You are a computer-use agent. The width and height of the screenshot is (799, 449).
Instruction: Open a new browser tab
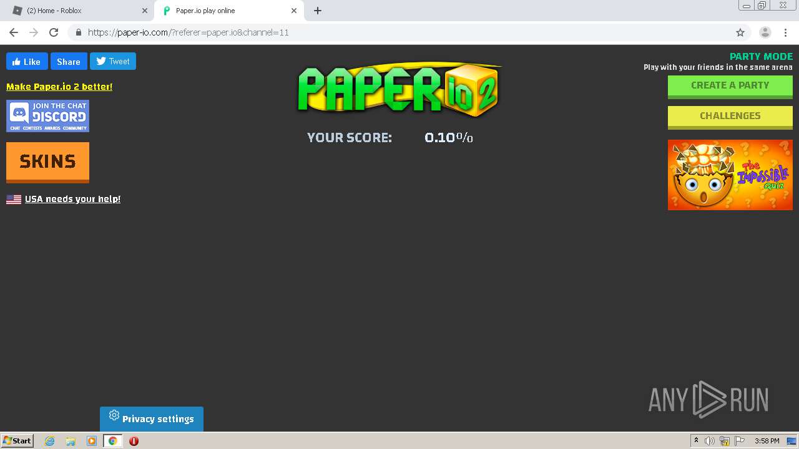pyautogui.click(x=318, y=11)
